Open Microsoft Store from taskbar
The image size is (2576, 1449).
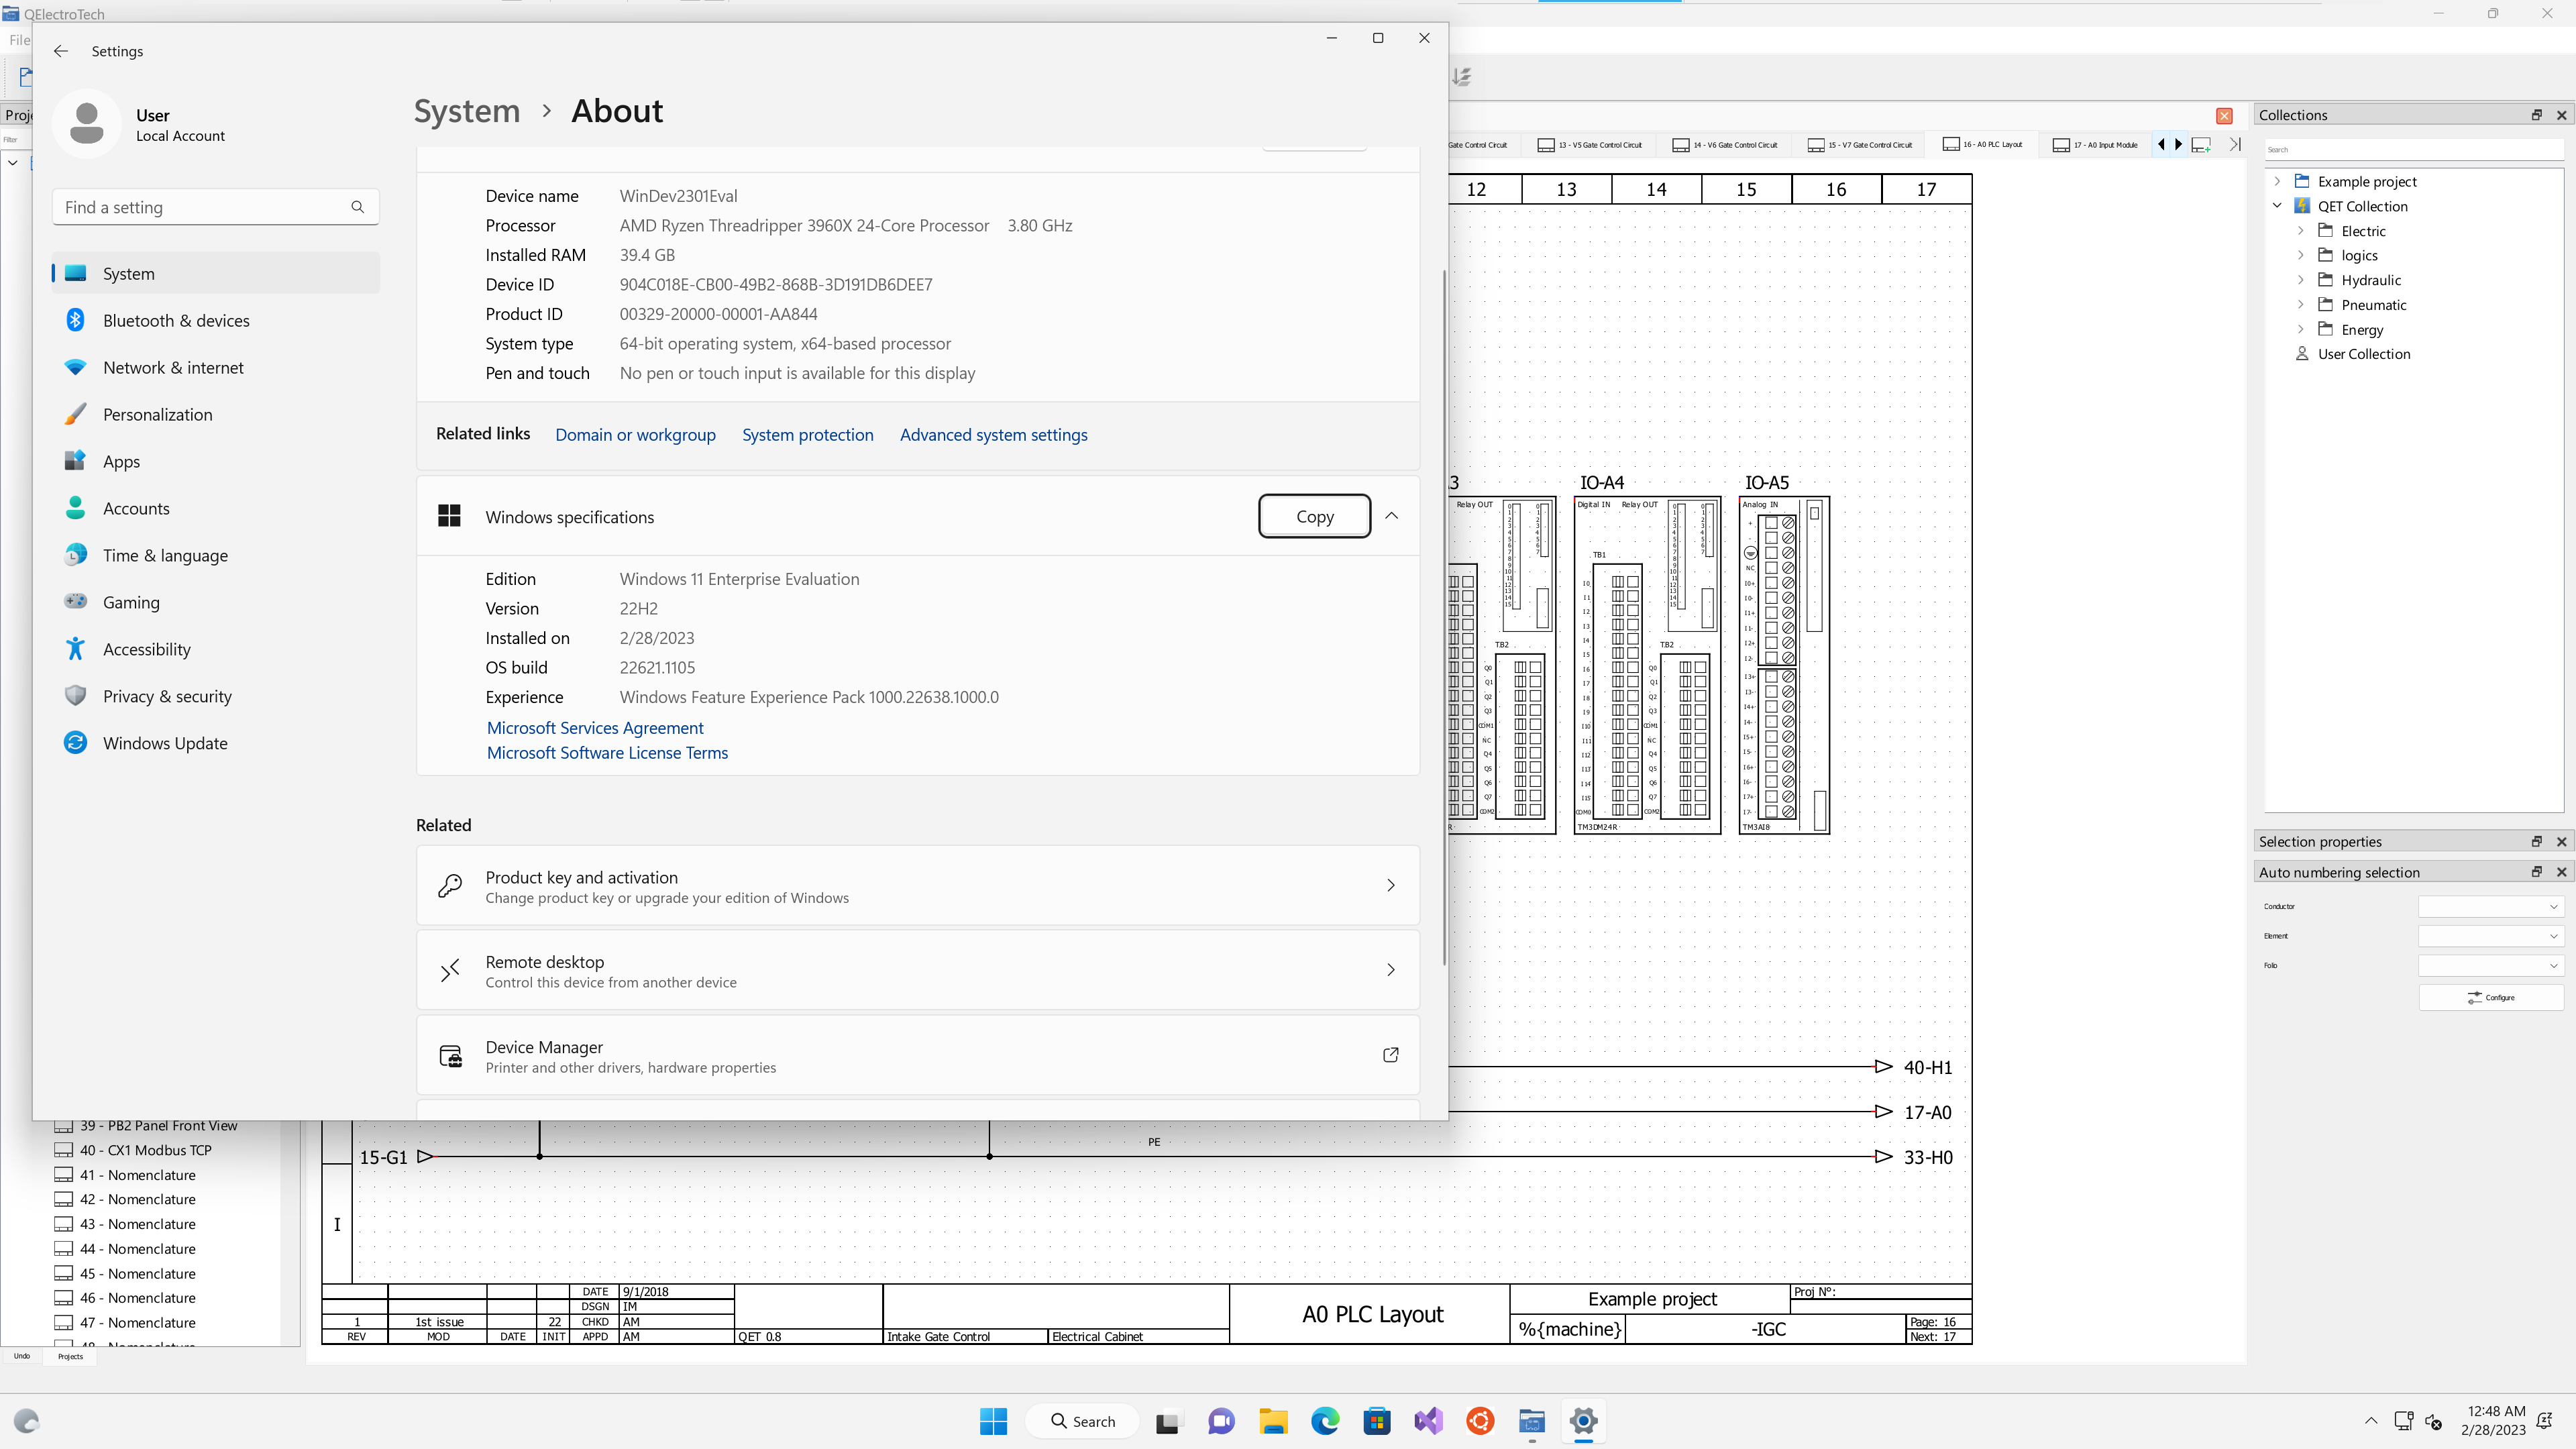pos(1377,1421)
